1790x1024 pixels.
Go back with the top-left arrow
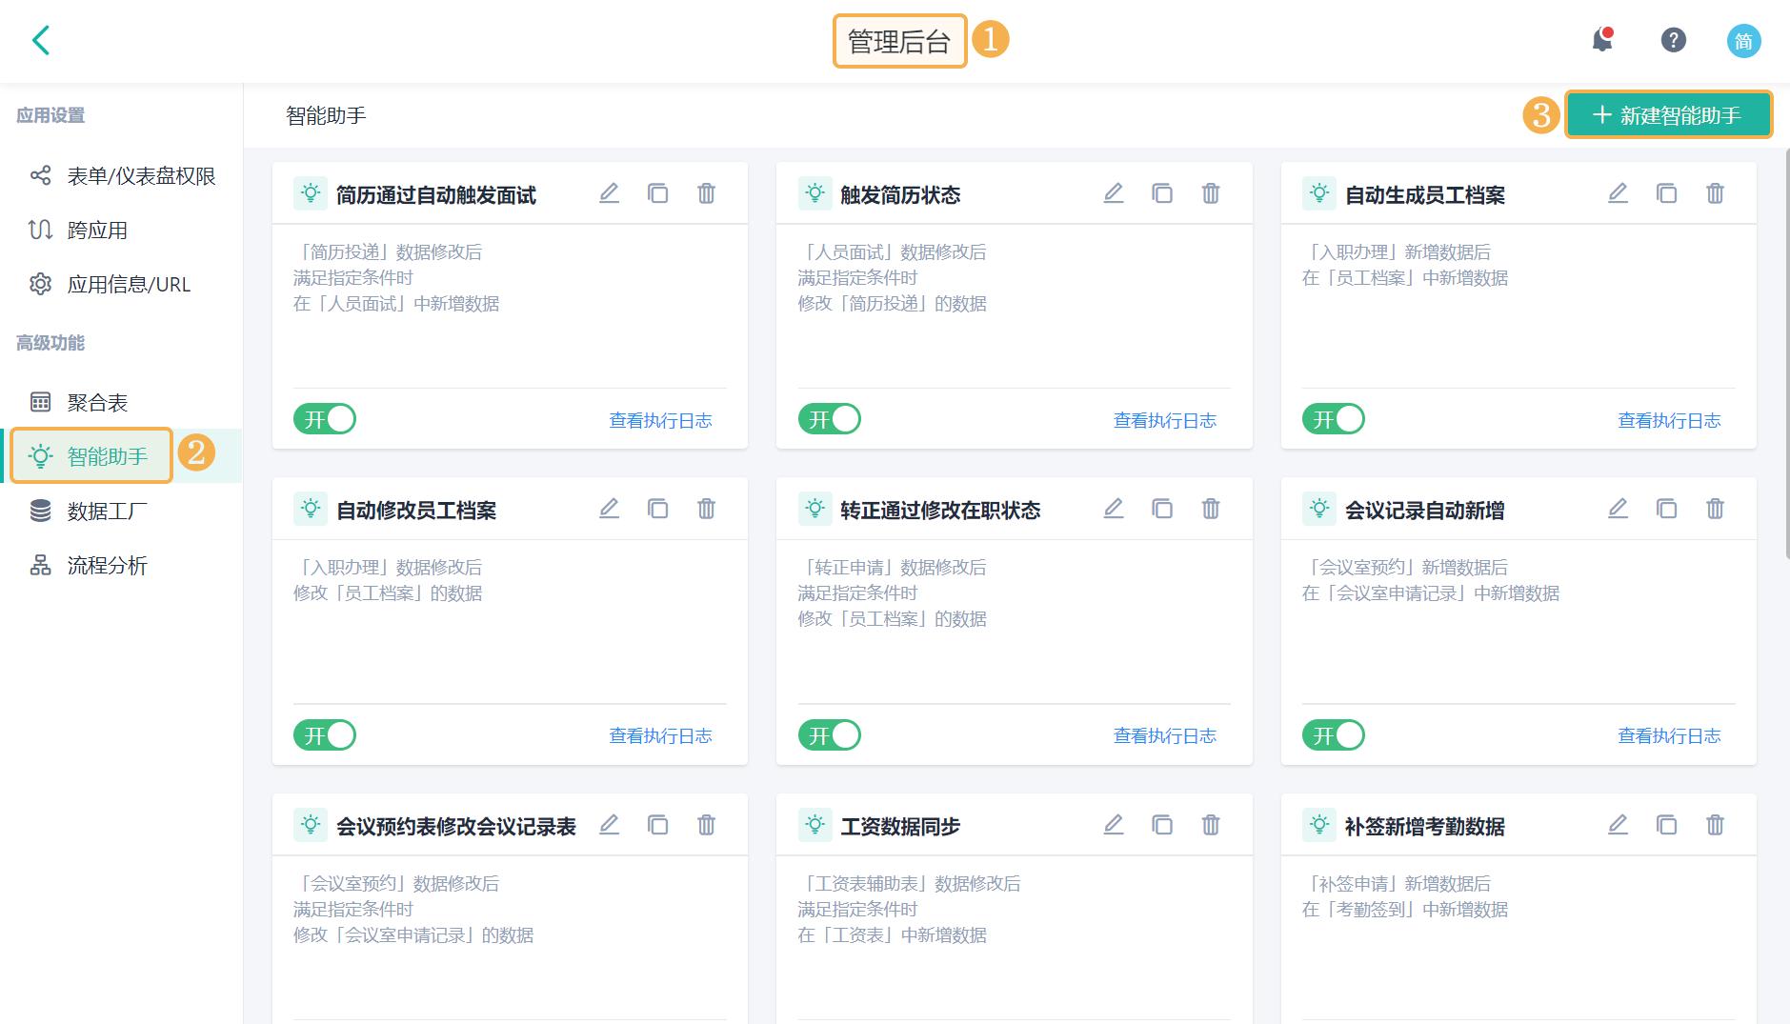click(x=40, y=41)
